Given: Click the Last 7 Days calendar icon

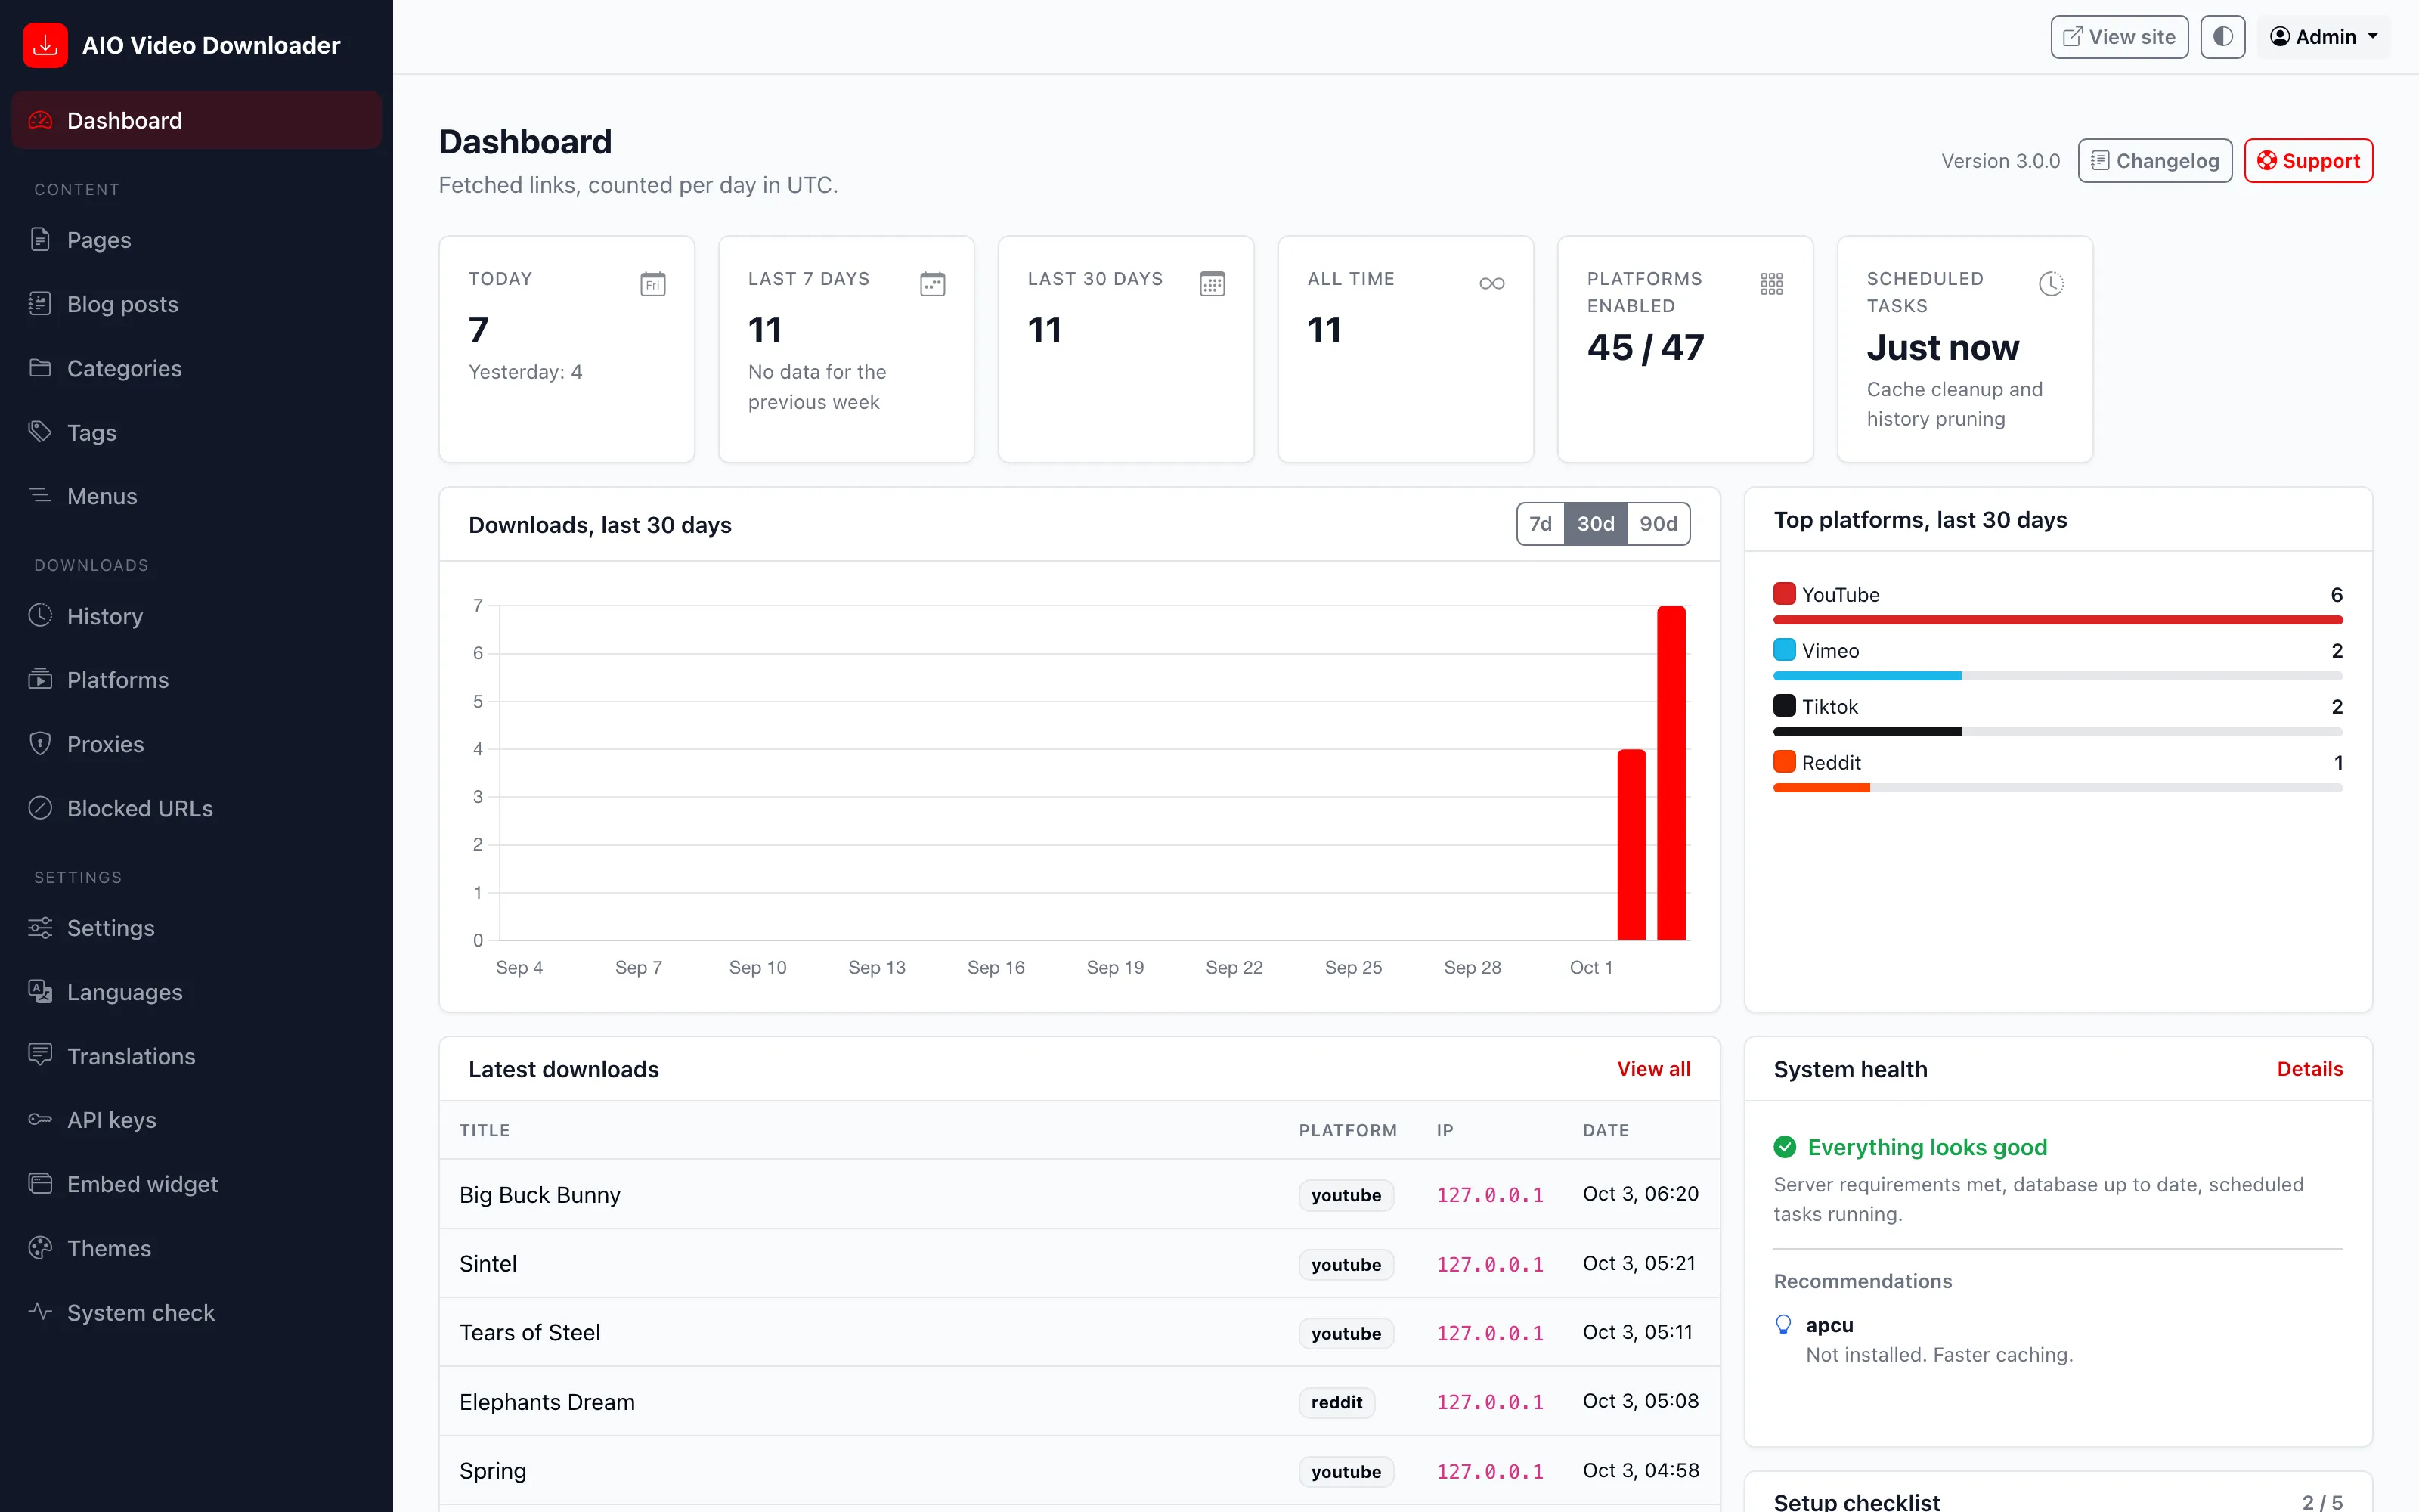Looking at the screenshot, I should click(x=933, y=284).
